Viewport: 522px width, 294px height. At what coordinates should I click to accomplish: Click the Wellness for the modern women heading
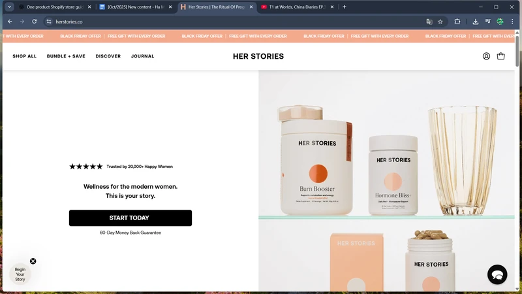tap(130, 191)
